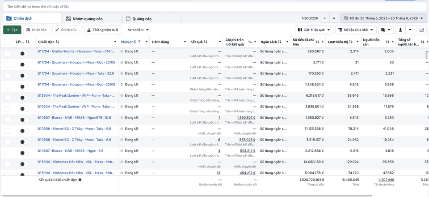Click info icon beside Kết quả từ 226 chiến dịch
429x197 pixels.
(x=80, y=180)
